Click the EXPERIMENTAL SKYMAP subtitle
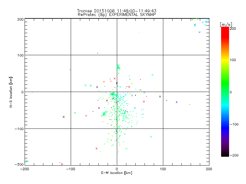The image size is (246, 184). pos(133,14)
